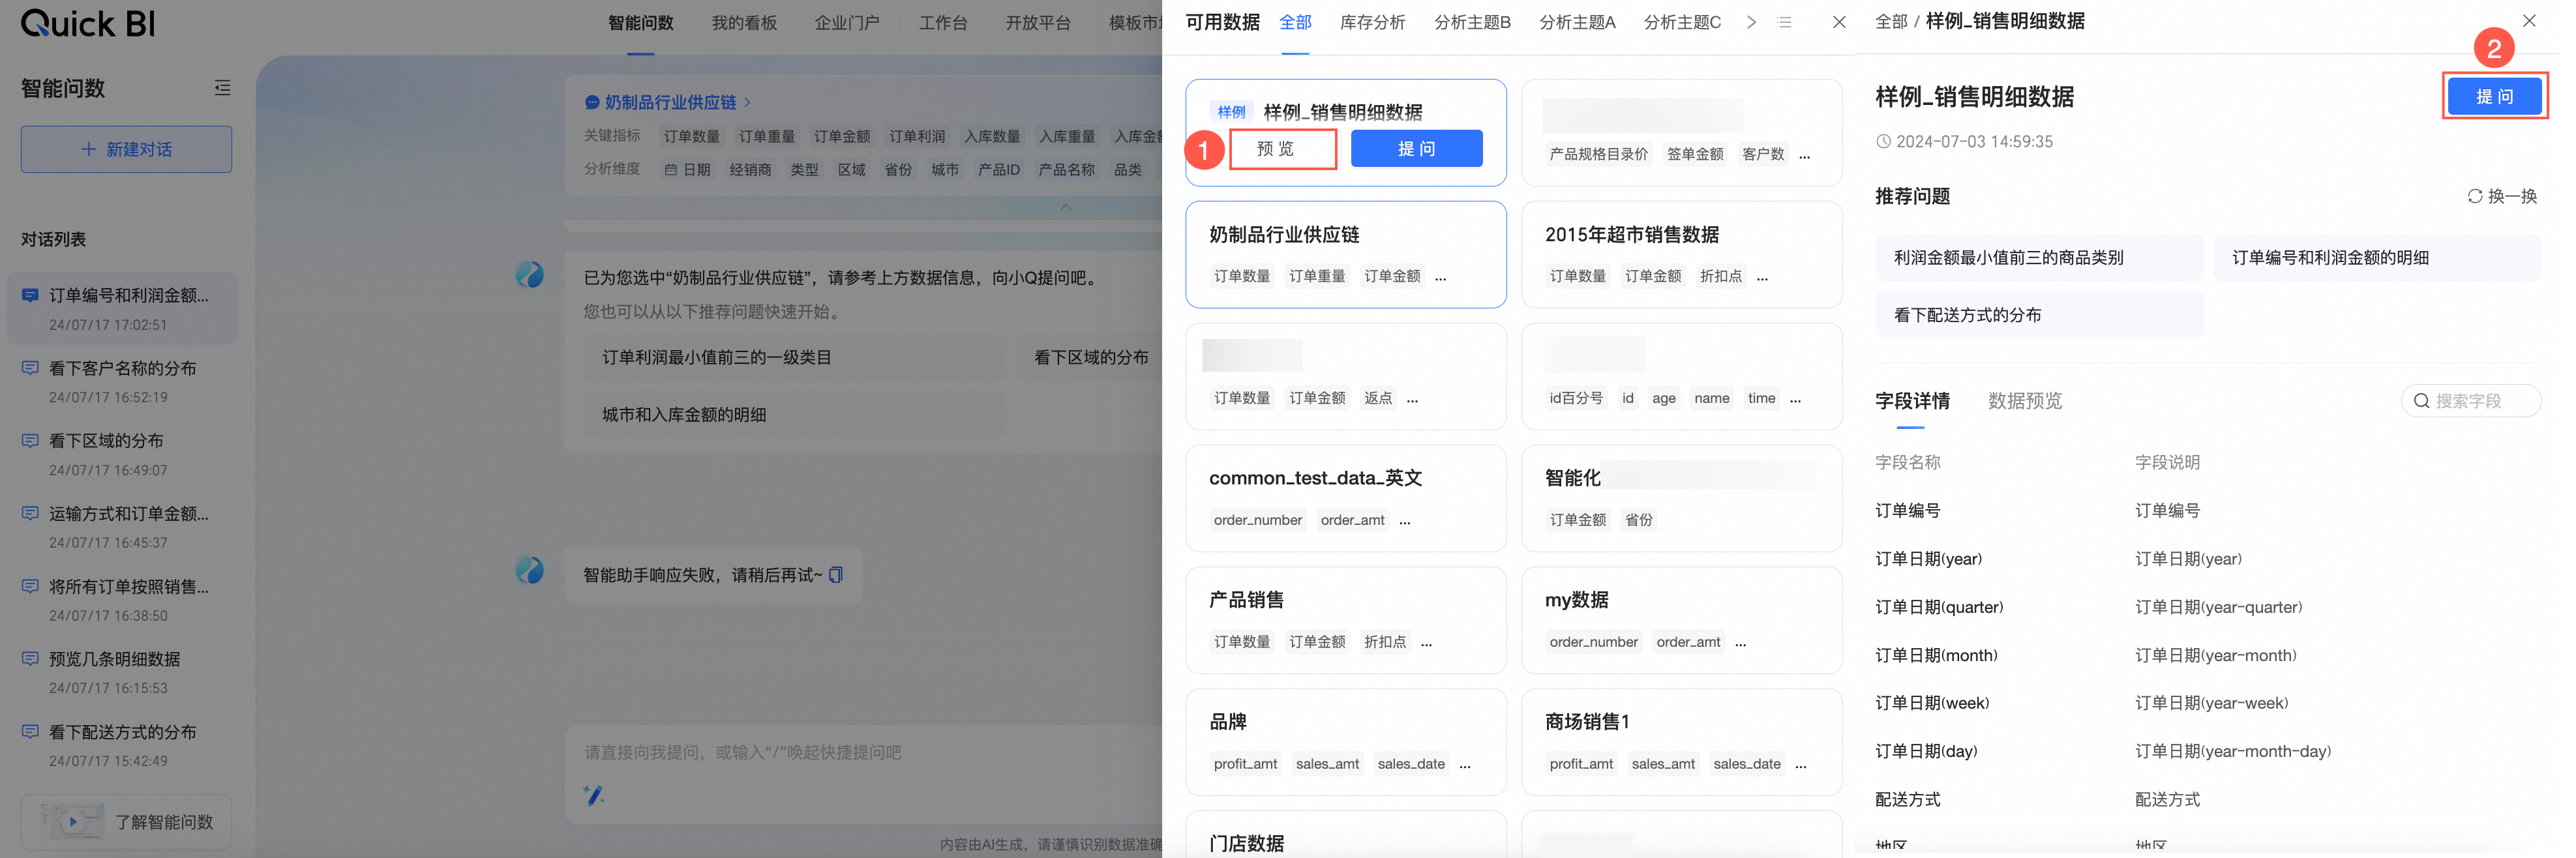
Task: Open 企业门户 in the top navigation
Action: tap(846, 22)
